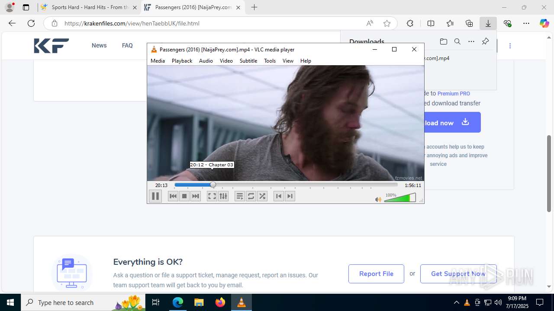
Task: Pause playback in VLC
Action: (x=155, y=196)
